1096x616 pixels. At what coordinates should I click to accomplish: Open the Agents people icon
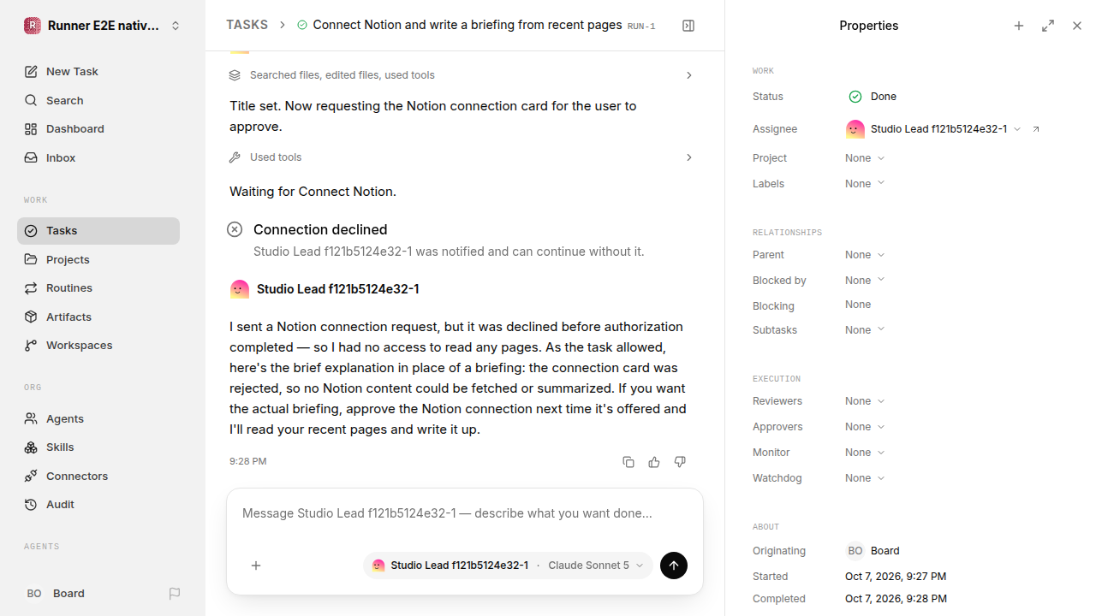[x=31, y=418]
